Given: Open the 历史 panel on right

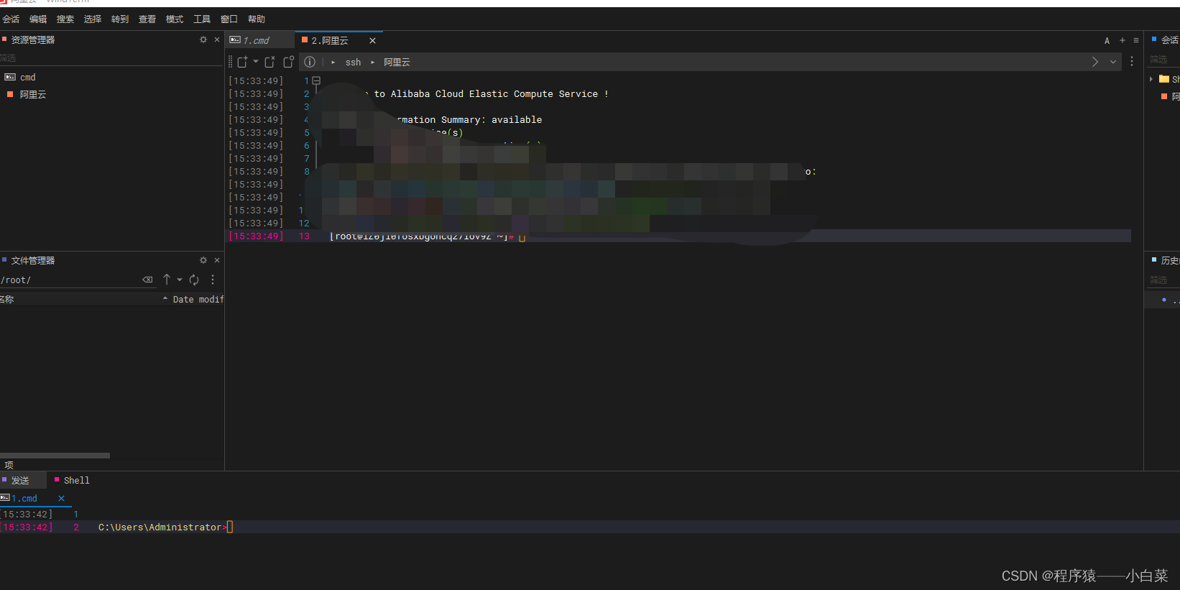Looking at the screenshot, I should tap(1166, 260).
